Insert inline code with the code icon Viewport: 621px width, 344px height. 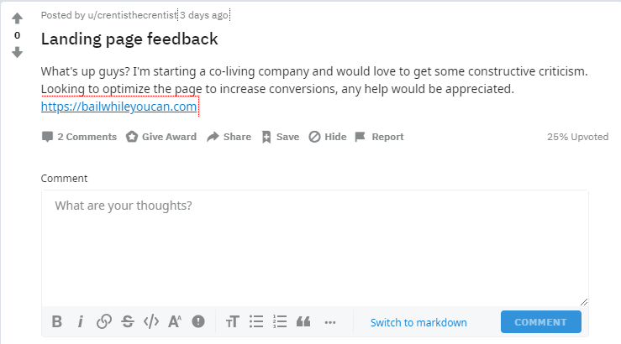(x=151, y=321)
